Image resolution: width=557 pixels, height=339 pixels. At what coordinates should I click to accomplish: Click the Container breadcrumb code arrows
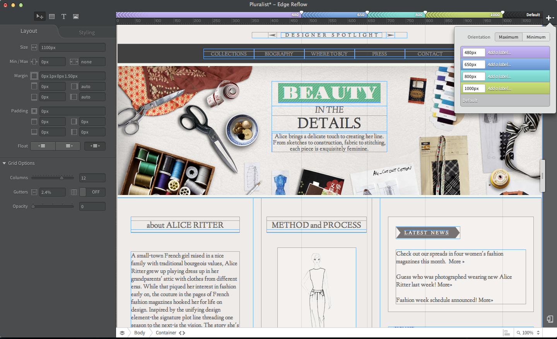click(x=182, y=333)
